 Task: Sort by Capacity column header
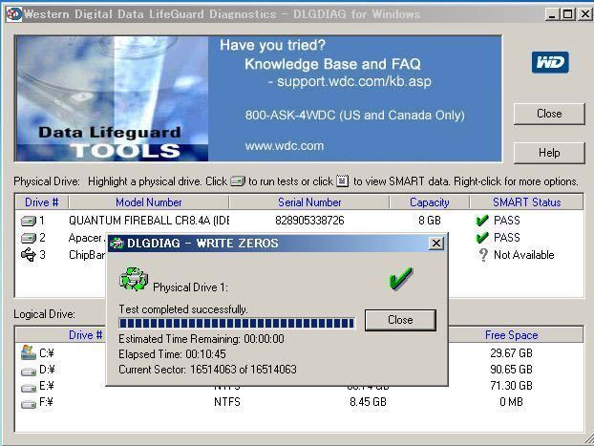click(429, 202)
